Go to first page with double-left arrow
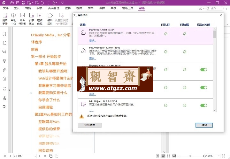Image resolution: width=230 pixels, height=159 pixels. [x=5, y=156]
